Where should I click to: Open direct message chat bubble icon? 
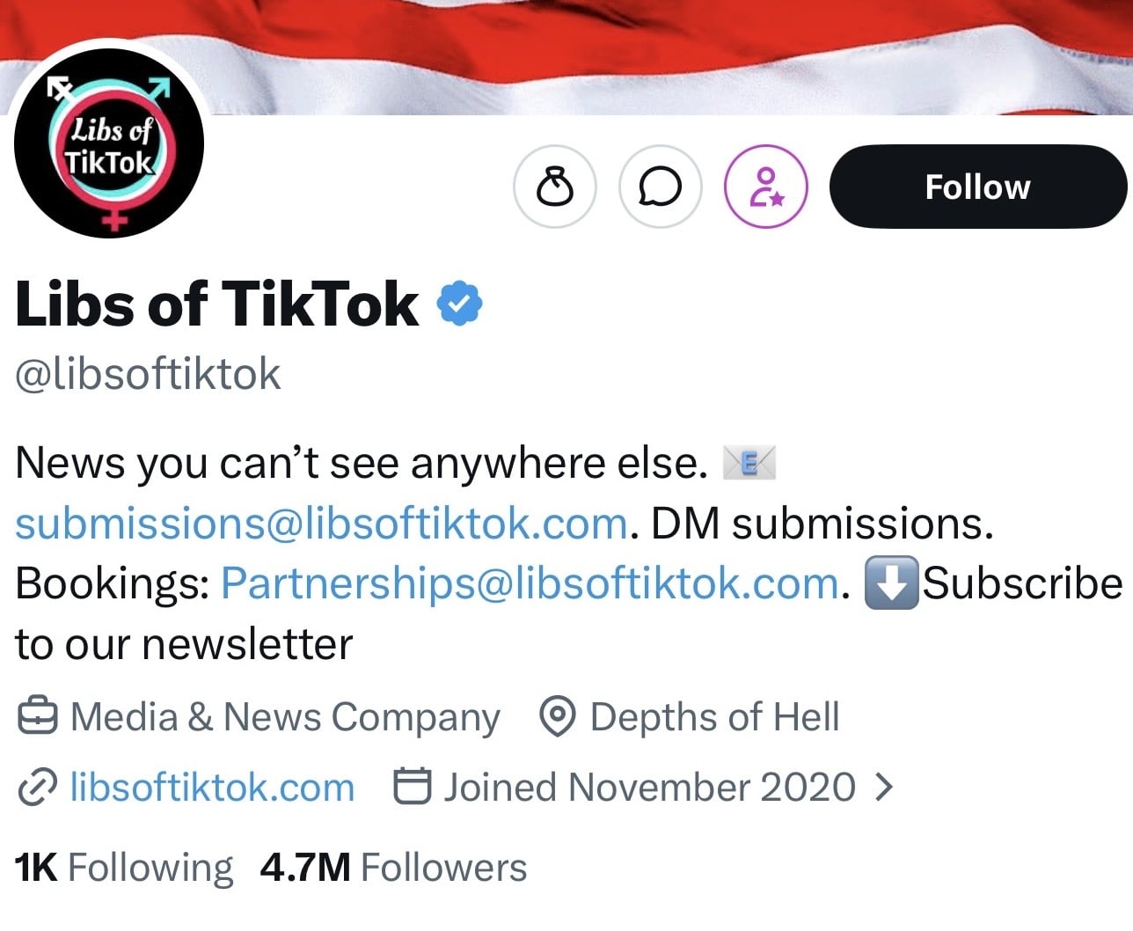coord(661,187)
